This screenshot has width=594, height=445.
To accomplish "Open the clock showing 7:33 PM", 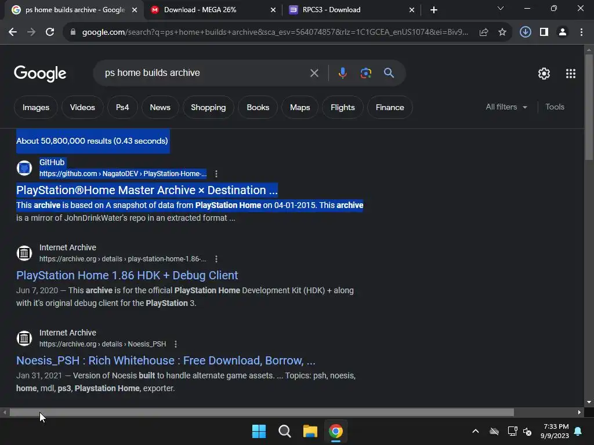I will [x=555, y=431].
